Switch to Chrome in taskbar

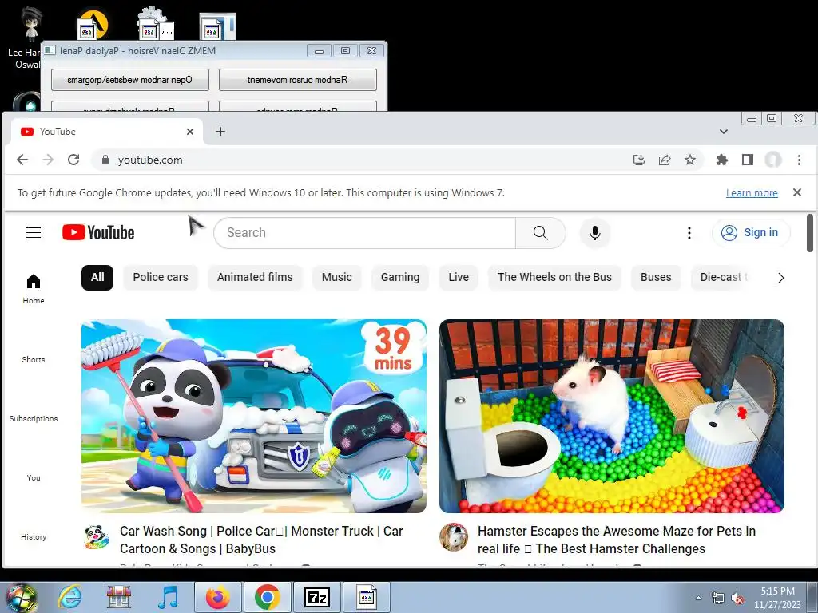point(267,597)
